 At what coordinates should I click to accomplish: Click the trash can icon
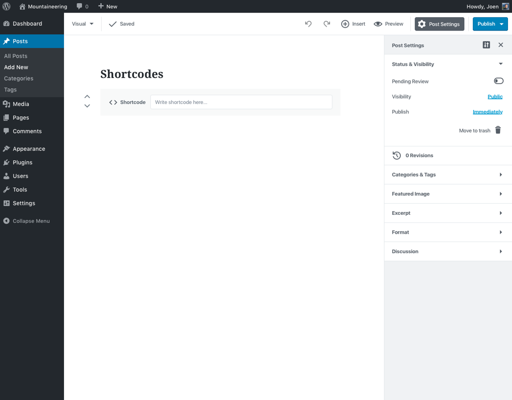[498, 130]
